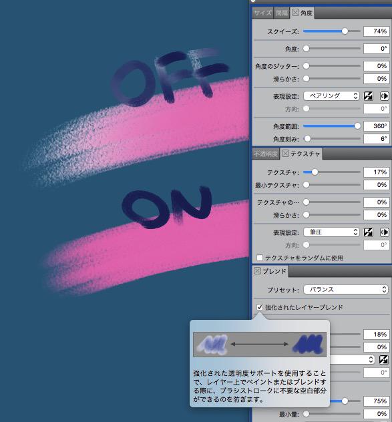Click the プリセット label
Screen dimensions: 392x422
283,290
